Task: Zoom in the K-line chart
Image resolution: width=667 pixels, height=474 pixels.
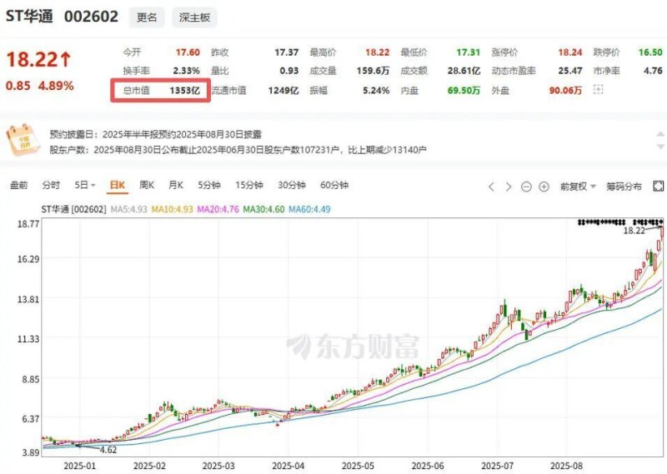Action: click(x=544, y=187)
